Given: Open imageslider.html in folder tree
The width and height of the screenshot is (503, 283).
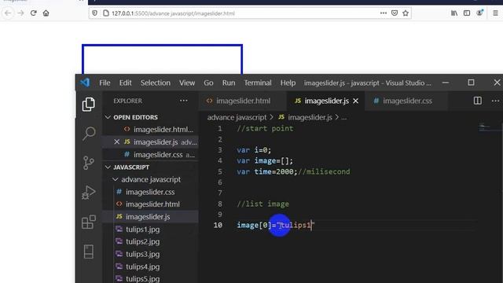Looking at the screenshot, I should tap(151, 204).
